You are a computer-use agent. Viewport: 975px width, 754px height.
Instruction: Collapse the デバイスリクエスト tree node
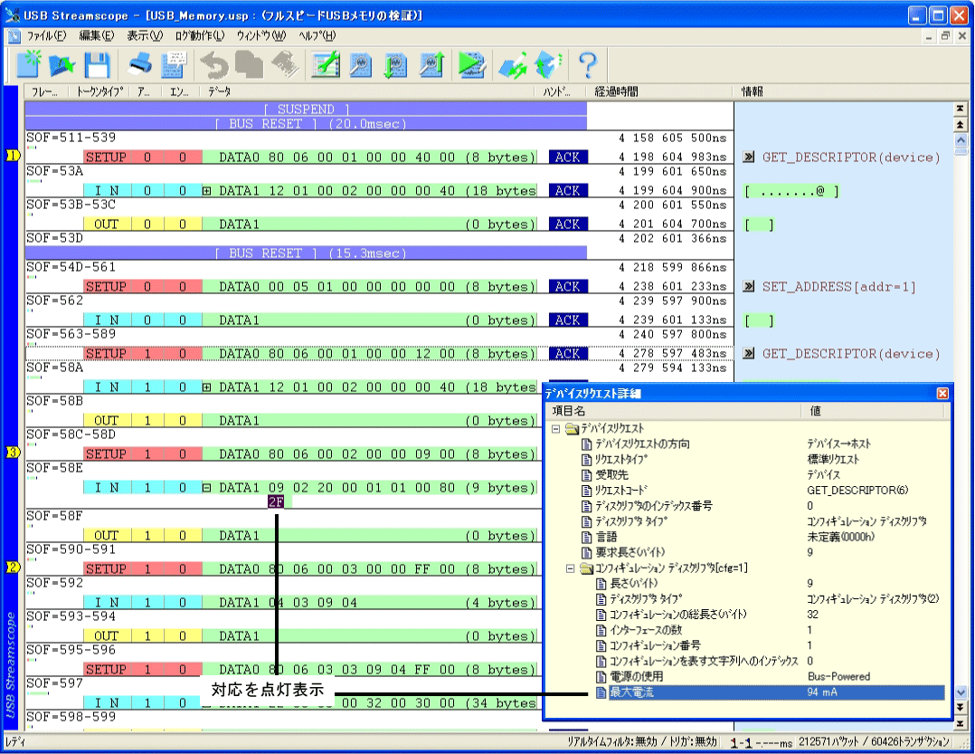tap(556, 429)
